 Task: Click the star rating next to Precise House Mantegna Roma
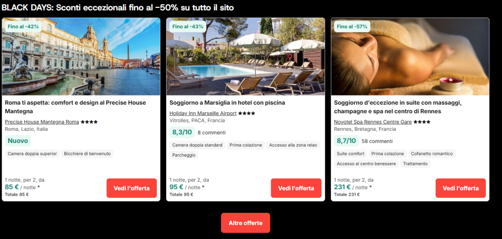89,122
